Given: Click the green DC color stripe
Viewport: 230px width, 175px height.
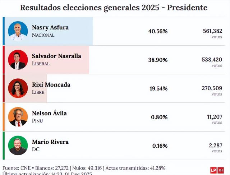Looking at the screenshot, I should tap(4, 146).
